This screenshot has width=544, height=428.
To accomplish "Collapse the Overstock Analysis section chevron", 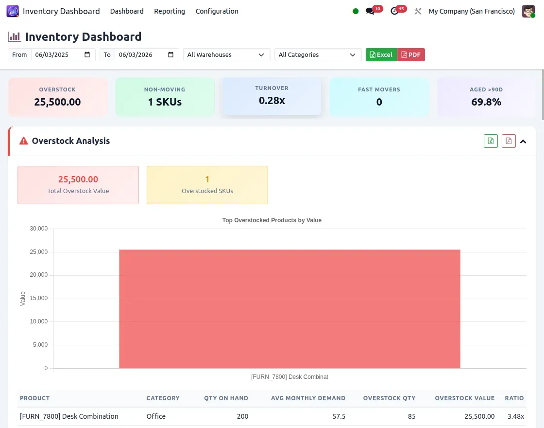I will (x=523, y=141).
